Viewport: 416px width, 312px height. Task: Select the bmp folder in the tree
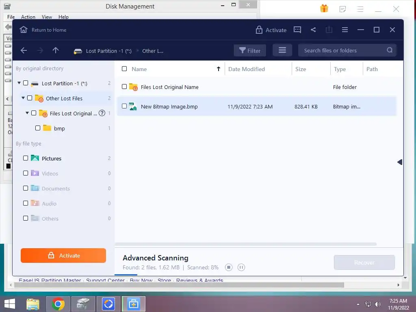(x=59, y=128)
